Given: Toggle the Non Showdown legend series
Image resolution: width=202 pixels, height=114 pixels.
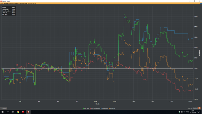Looking at the screenshot, I should pyautogui.click(x=95, y=108).
